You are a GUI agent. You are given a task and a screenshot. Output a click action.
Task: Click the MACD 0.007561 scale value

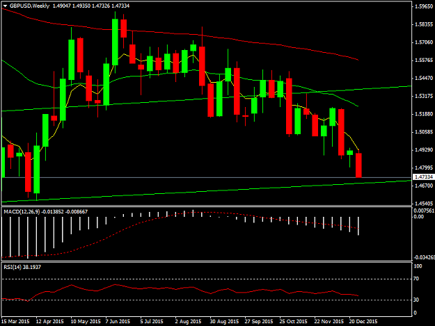[x=424, y=211]
